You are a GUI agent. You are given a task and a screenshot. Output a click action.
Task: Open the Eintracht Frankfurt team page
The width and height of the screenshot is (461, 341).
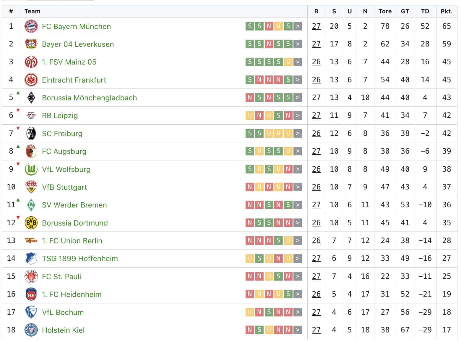coord(74,80)
